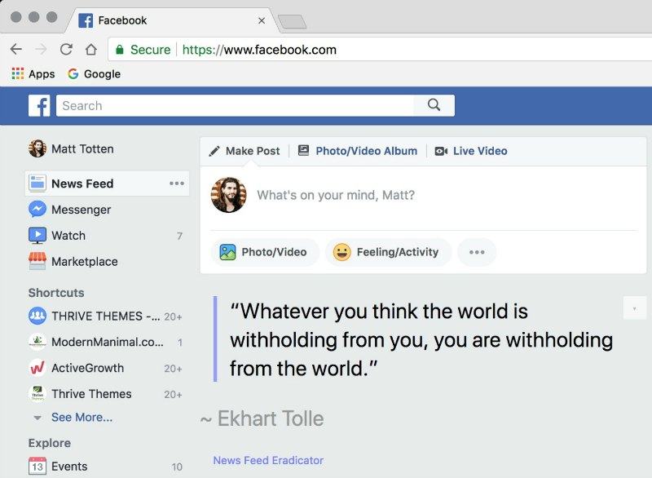Click the Marketplace storefront icon

tap(37, 261)
